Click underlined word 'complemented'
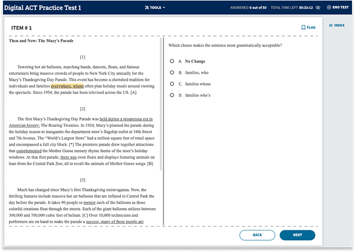The height and width of the screenshot is (252, 355). (29, 151)
